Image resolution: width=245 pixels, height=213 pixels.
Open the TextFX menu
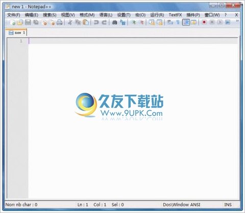(175, 15)
